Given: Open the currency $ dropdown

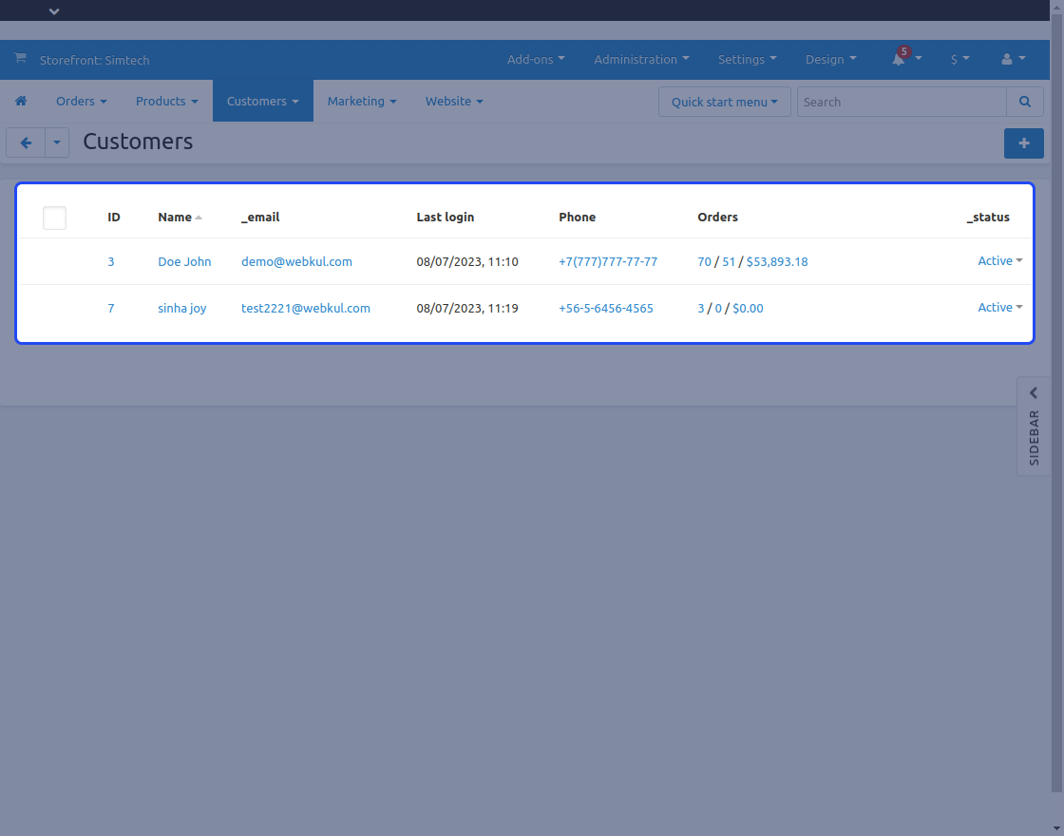Looking at the screenshot, I should point(959,60).
